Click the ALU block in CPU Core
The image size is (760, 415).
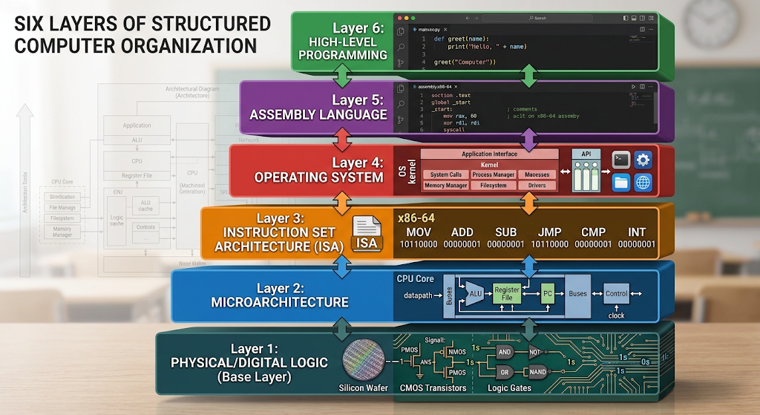[474, 294]
